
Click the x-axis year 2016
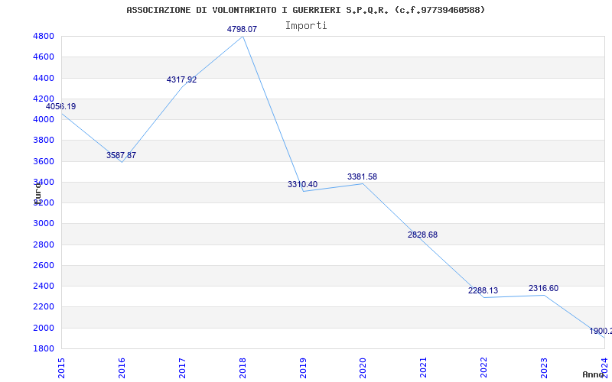click(x=122, y=368)
